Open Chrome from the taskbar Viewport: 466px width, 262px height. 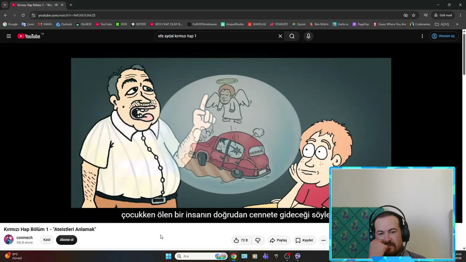234,256
